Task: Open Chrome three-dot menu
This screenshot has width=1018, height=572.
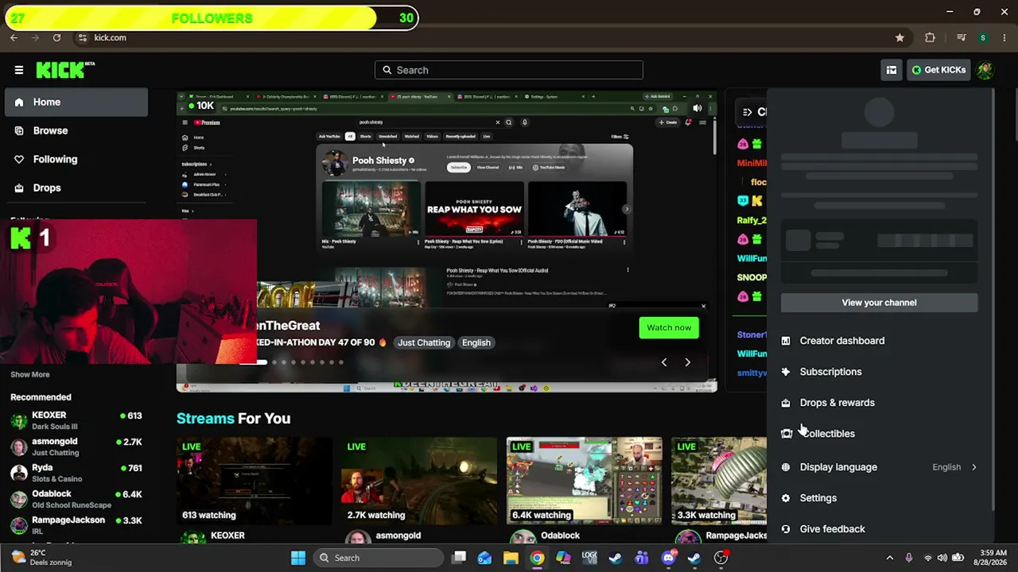Action: coord(1005,37)
